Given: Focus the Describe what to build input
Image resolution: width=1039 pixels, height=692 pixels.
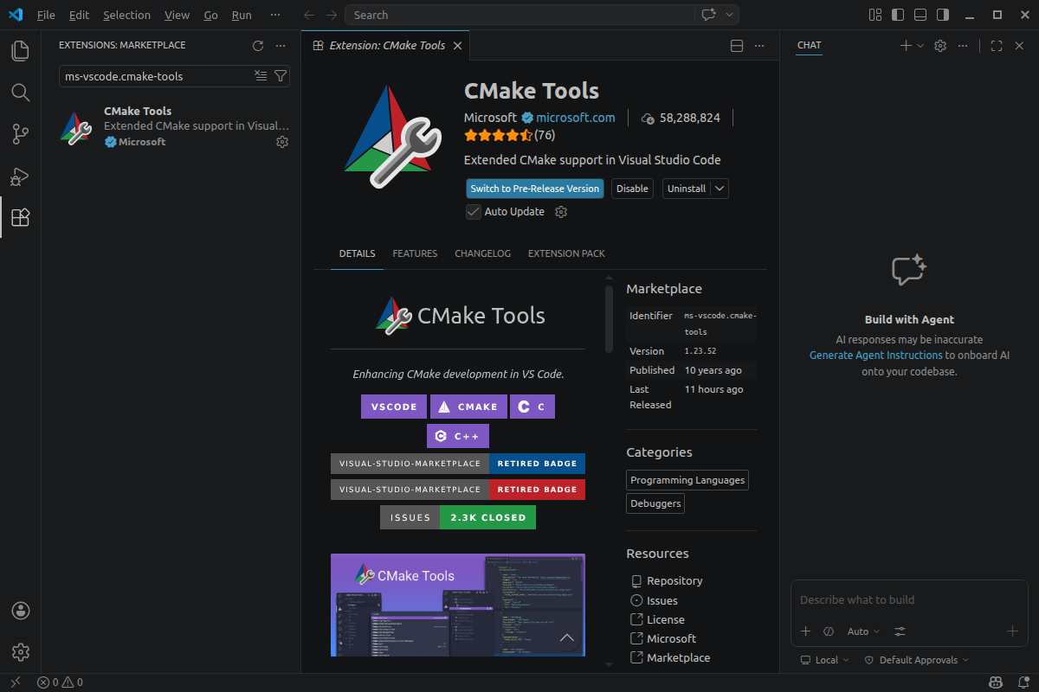Looking at the screenshot, I should (x=909, y=600).
